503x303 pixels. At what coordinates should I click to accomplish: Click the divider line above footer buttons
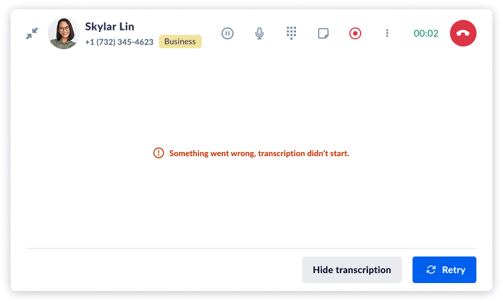coord(251,249)
